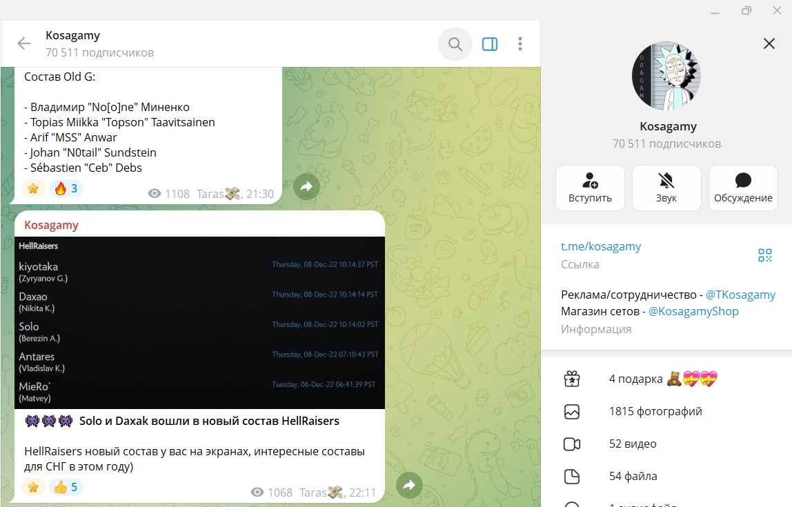Forward the HellRaisers roster post
This screenshot has width=792, height=507.
[x=409, y=486]
